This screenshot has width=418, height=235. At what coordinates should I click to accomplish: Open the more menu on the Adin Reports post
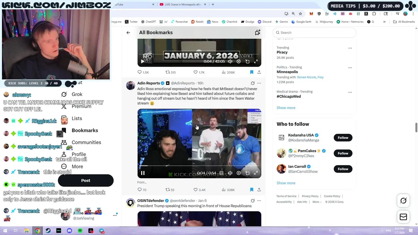(x=259, y=83)
